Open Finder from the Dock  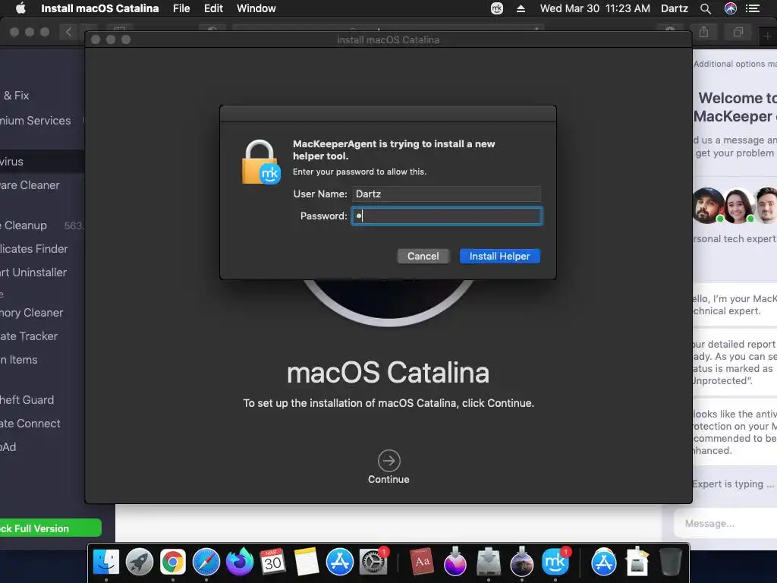[106, 562]
